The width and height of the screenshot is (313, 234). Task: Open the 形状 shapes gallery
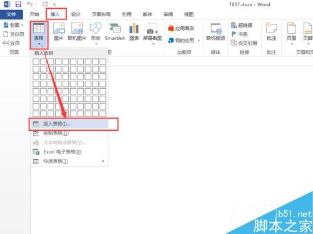96,33
